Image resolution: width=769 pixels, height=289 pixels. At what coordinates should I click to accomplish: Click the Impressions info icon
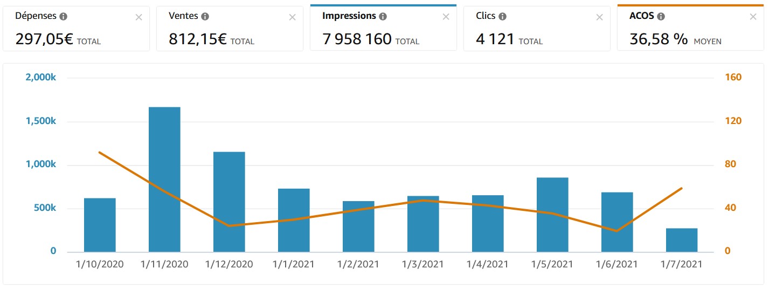coord(383,17)
